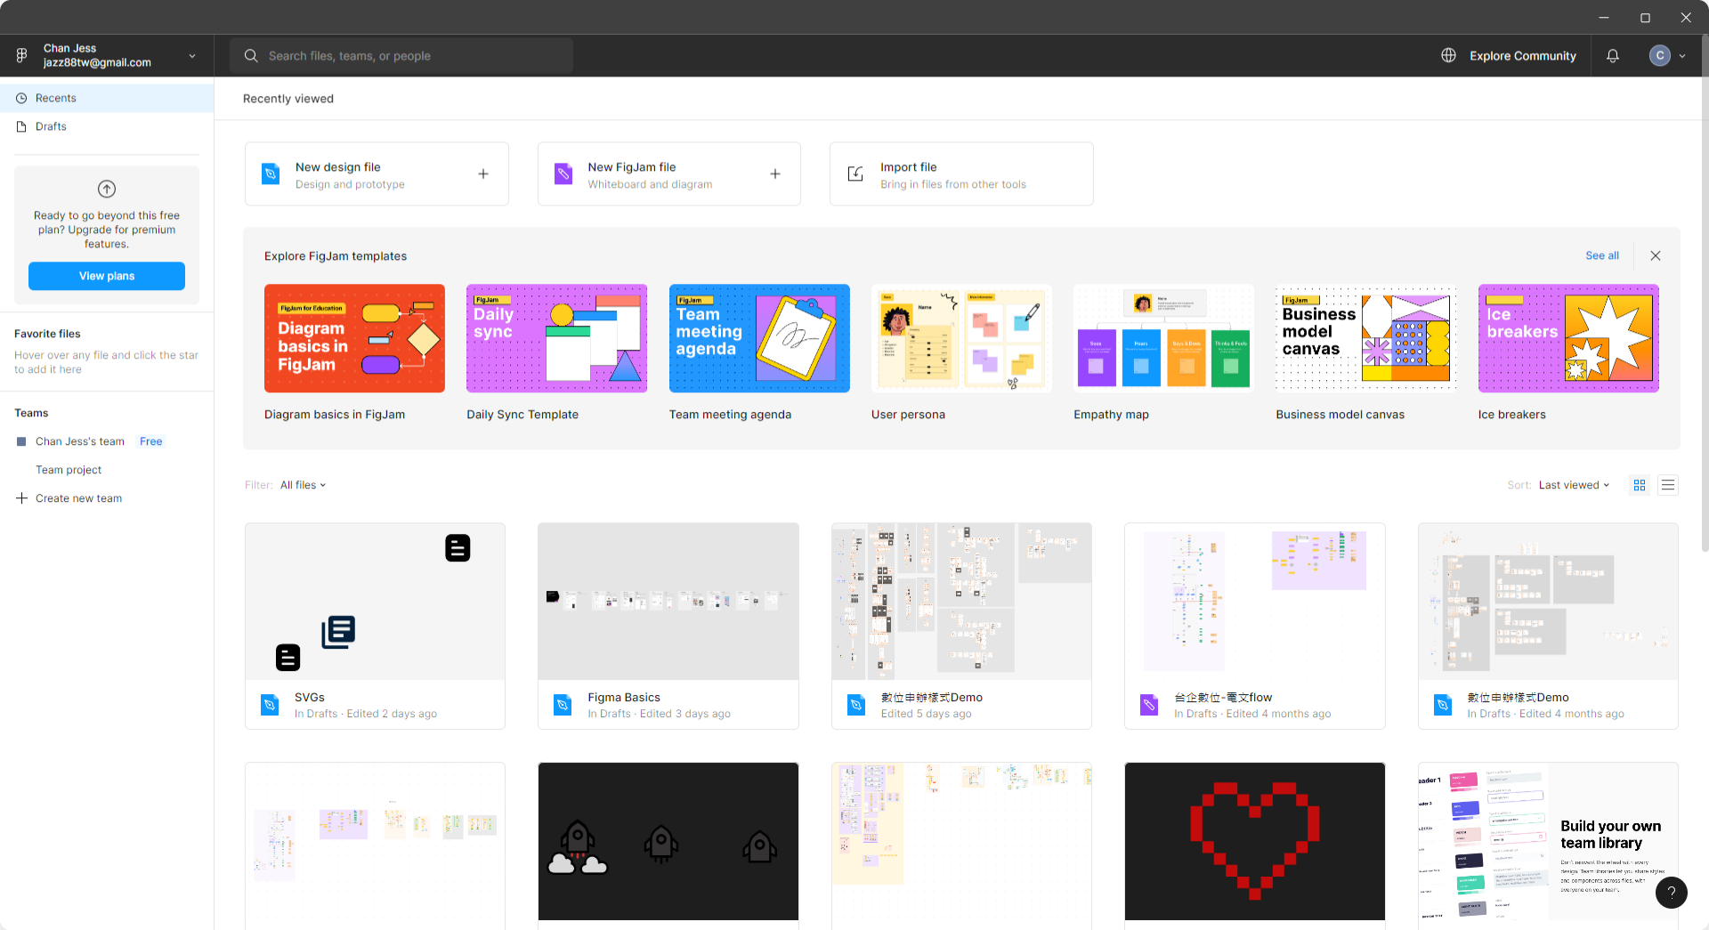Viewport: 1709px width, 930px height.
Task: Click the purple FigJam file icon
Action: pos(563,174)
